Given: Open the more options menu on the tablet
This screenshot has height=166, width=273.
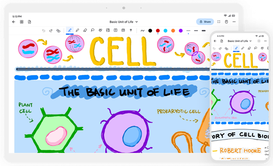Looking at the screenshot, I should tap(234, 22).
